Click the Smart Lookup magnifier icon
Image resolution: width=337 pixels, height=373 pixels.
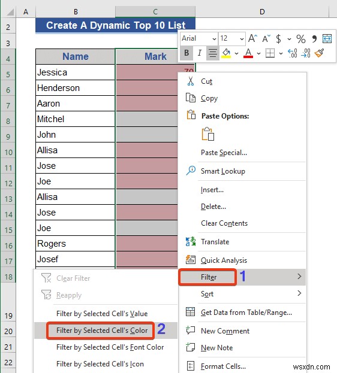click(191, 171)
